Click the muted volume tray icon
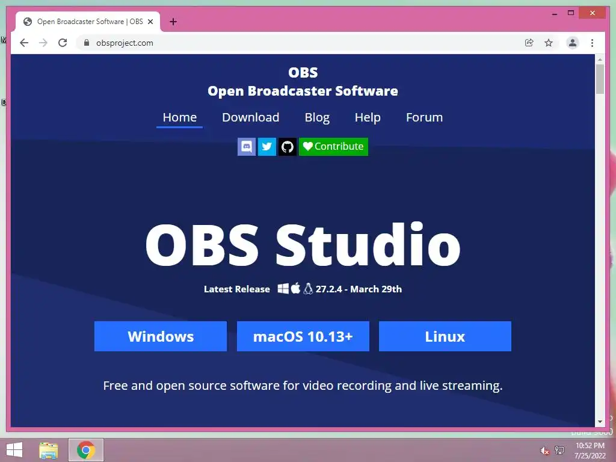 click(x=544, y=451)
